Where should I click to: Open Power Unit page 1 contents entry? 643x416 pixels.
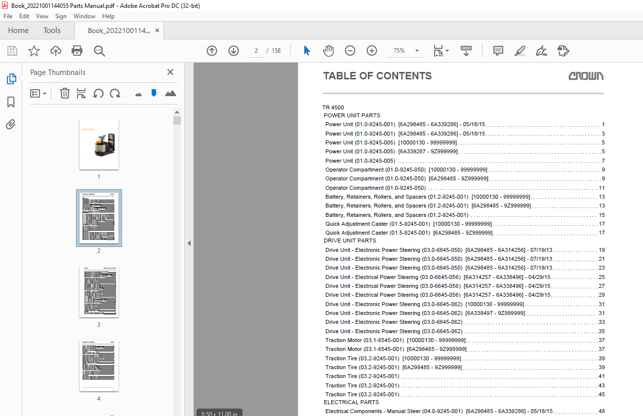point(465,125)
